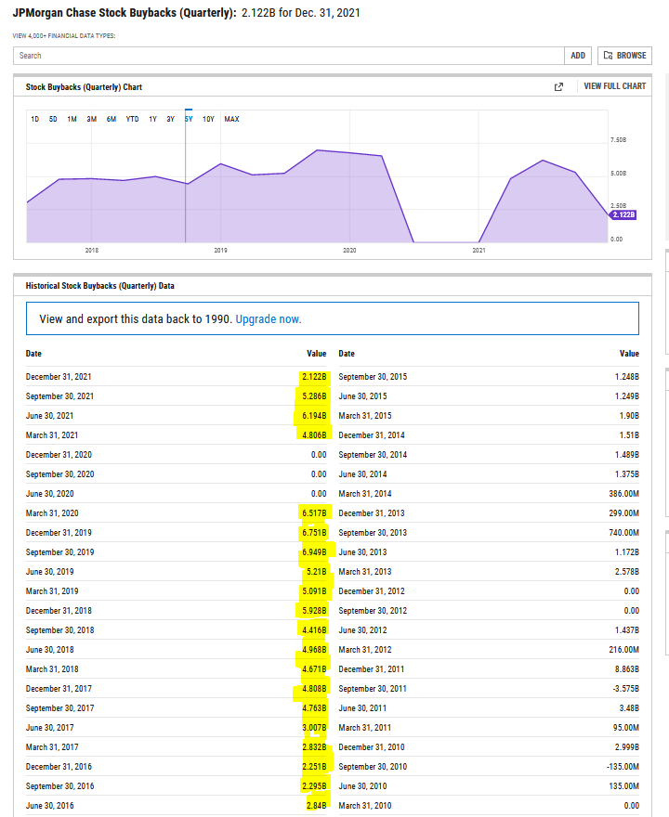Click the 5.928B value for December 31, 2018
Viewport: 669px width, 817px height.
[314, 611]
